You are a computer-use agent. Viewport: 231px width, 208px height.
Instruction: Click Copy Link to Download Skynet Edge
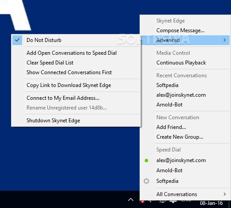pyautogui.click(x=76, y=85)
